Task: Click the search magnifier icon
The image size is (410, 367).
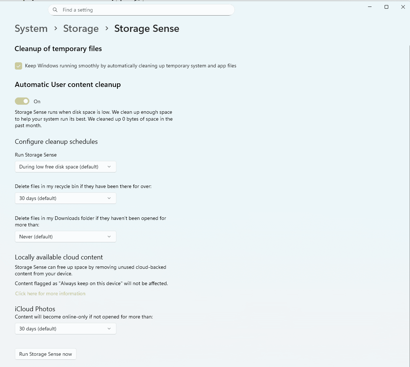Action: click(55, 10)
